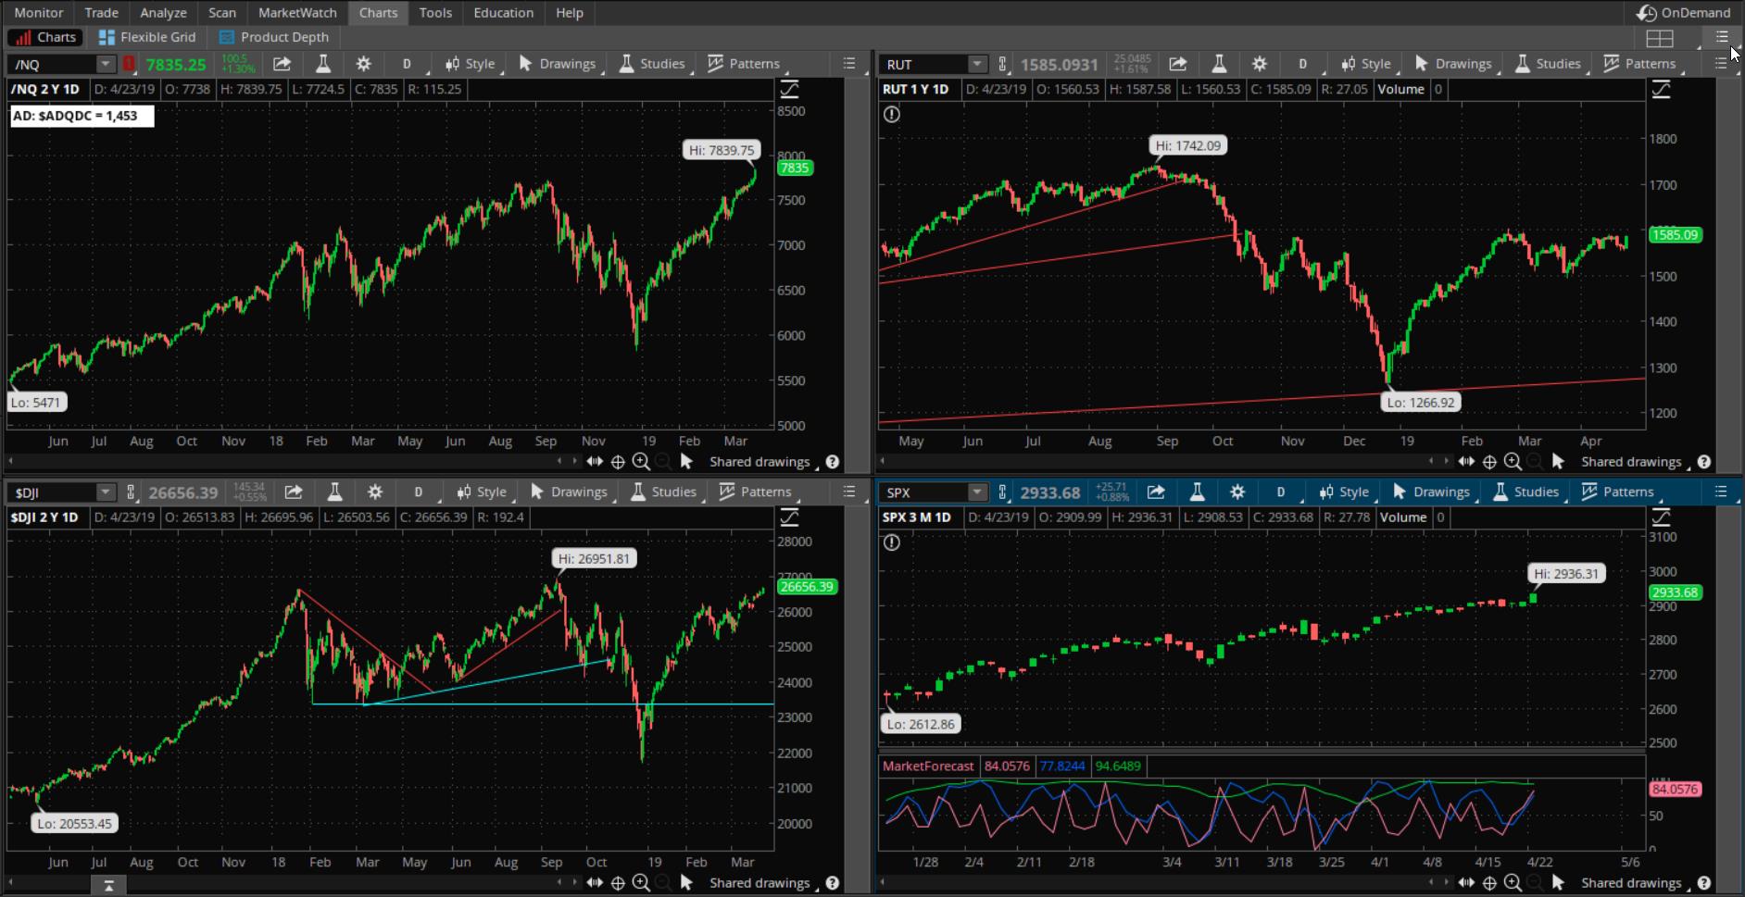Expand the /NQ symbol dropdown arrow

(106, 64)
